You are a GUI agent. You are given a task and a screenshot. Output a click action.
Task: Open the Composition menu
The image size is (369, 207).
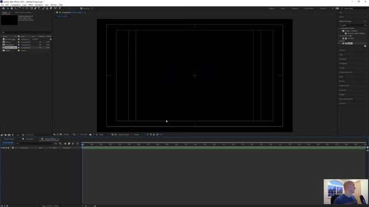16,5
